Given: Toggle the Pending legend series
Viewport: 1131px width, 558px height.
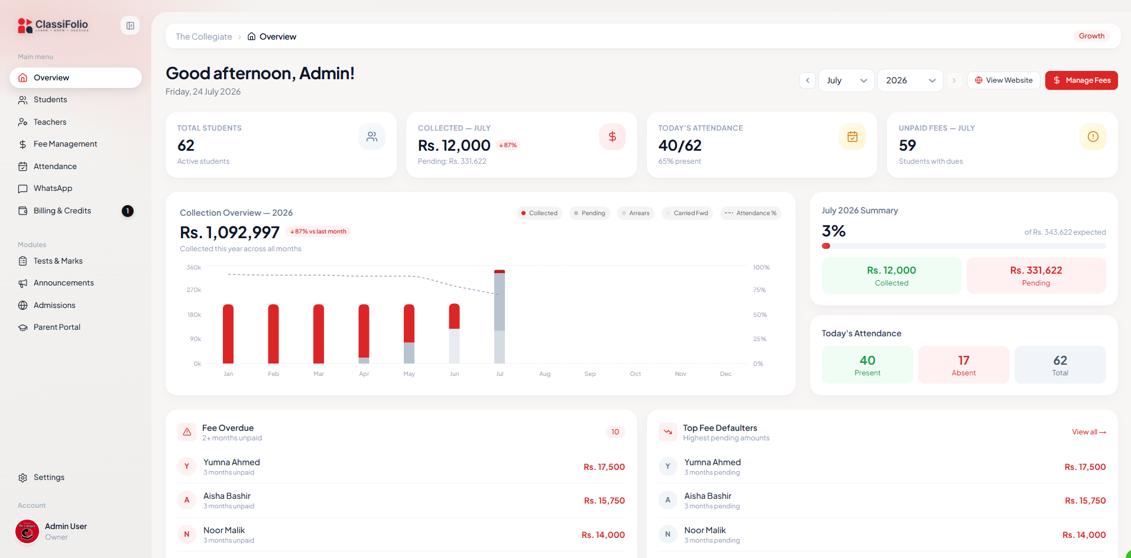Looking at the screenshot, I should point(589,213).
